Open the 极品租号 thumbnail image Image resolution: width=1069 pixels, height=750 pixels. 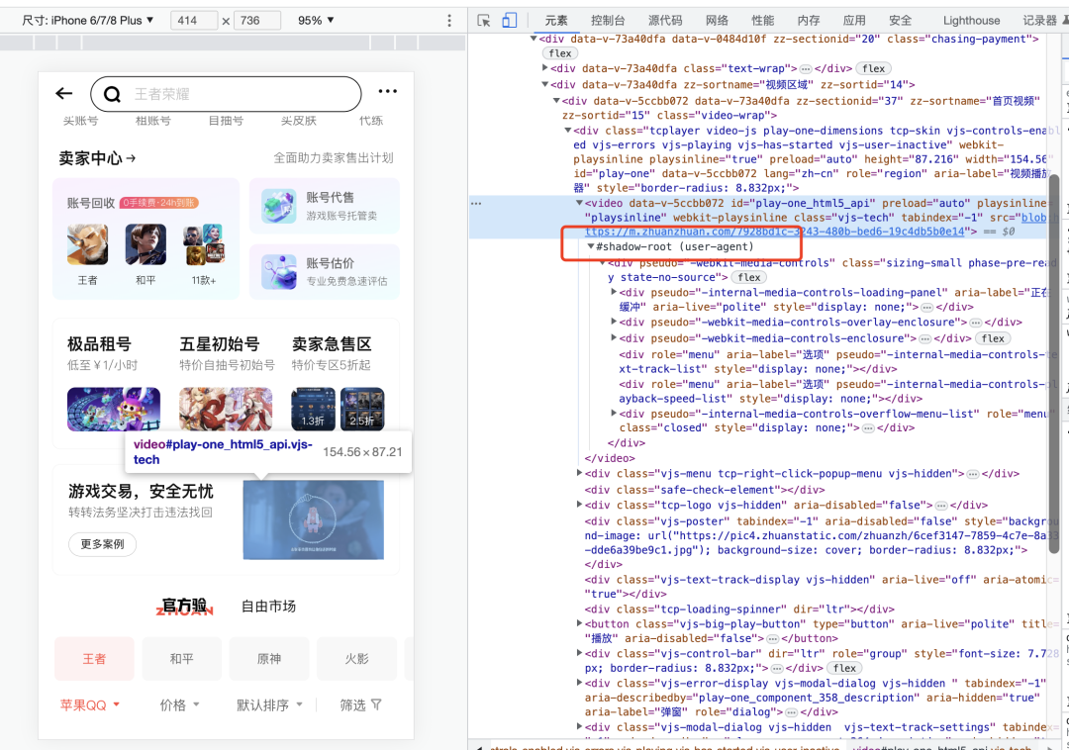[x=114, y=409]
